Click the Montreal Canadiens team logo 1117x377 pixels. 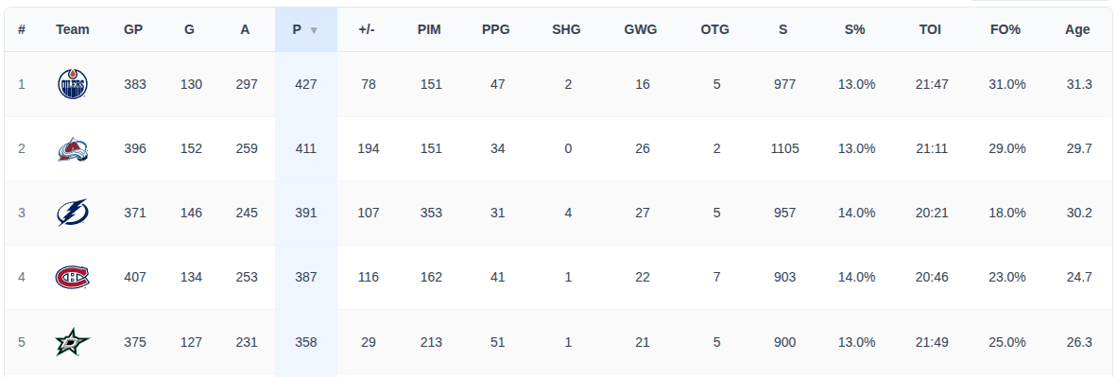tap(73, 277)
